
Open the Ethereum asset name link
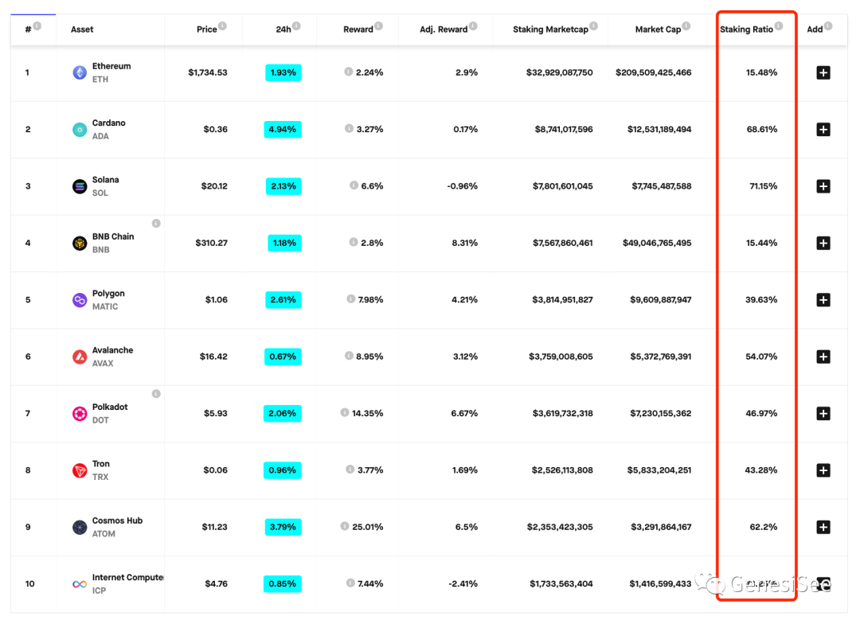(x=111, y=66)
